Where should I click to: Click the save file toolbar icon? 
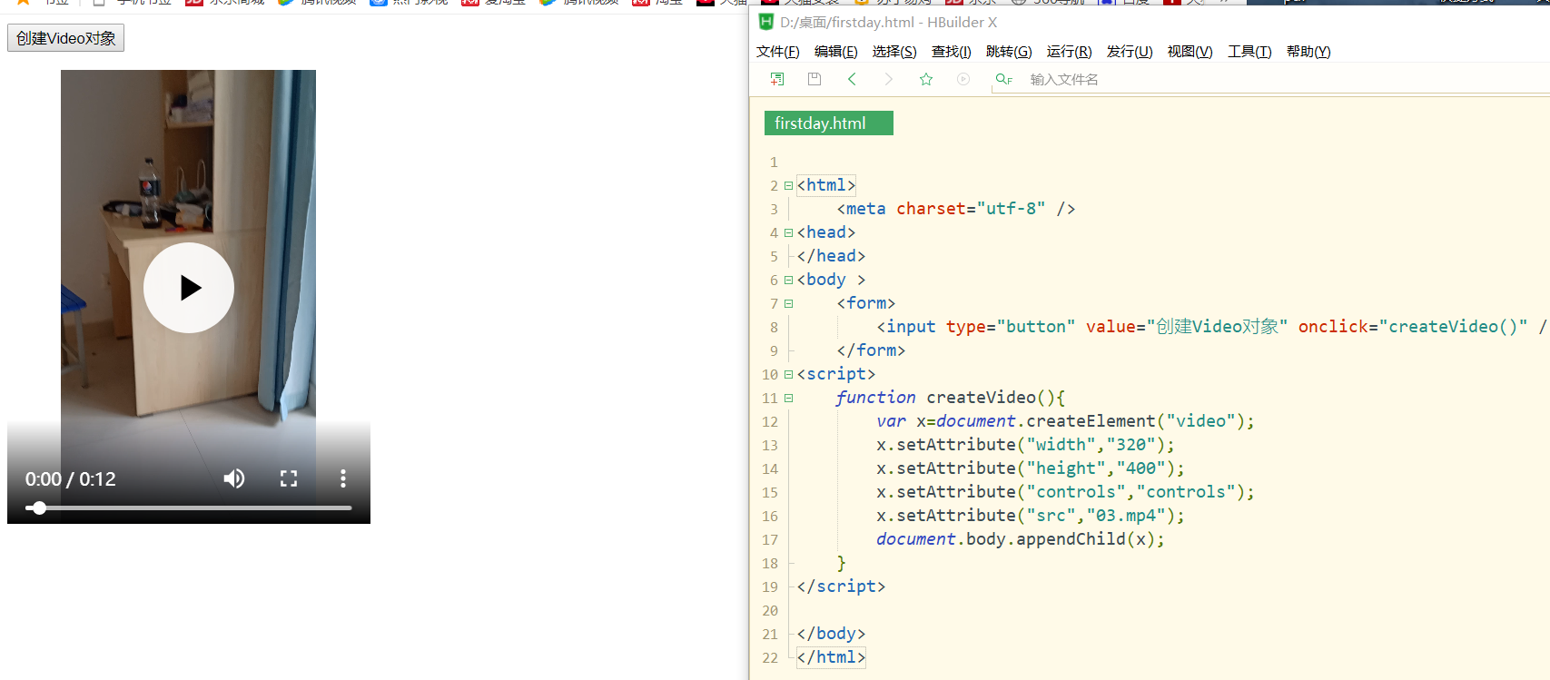[x=814, y=79]
